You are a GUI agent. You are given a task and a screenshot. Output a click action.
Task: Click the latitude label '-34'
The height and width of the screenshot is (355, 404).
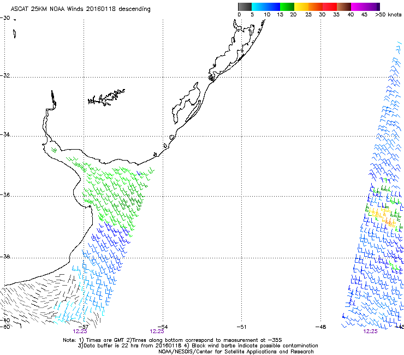[5, 134]
